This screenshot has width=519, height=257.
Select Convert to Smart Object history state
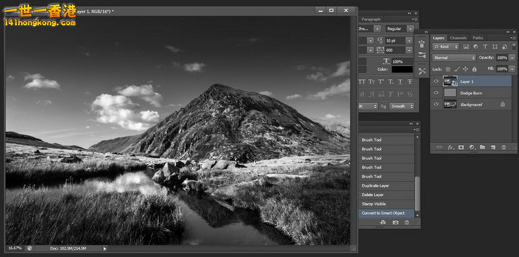(x=386, y=213)
